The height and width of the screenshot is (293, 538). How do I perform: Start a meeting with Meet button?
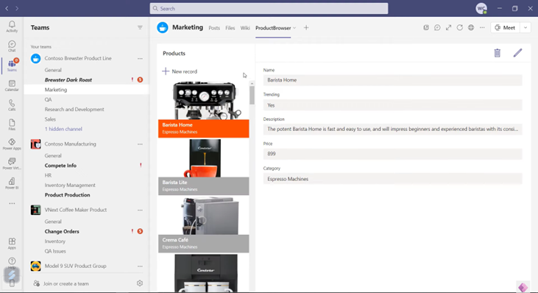click(x=505, y=28)
